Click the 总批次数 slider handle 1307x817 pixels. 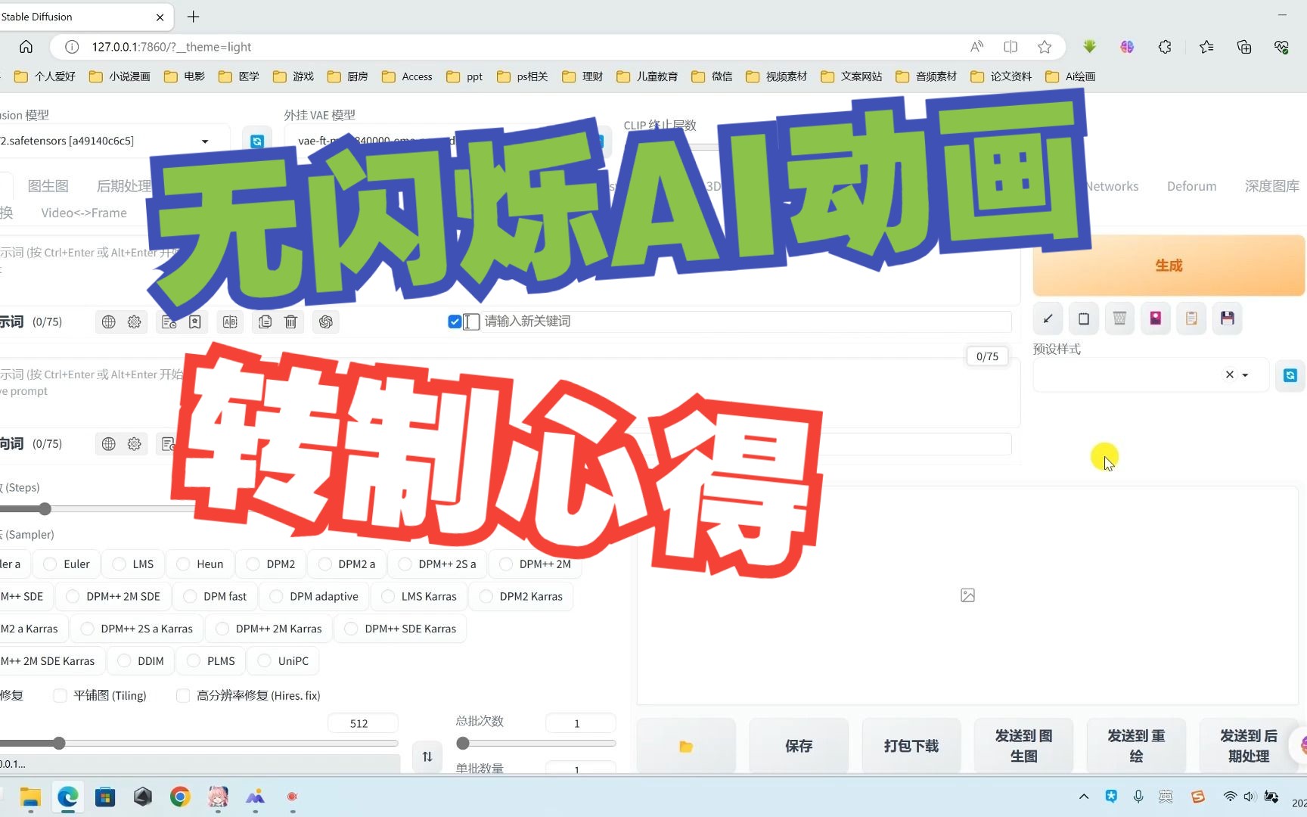click(x=463, y=744)
